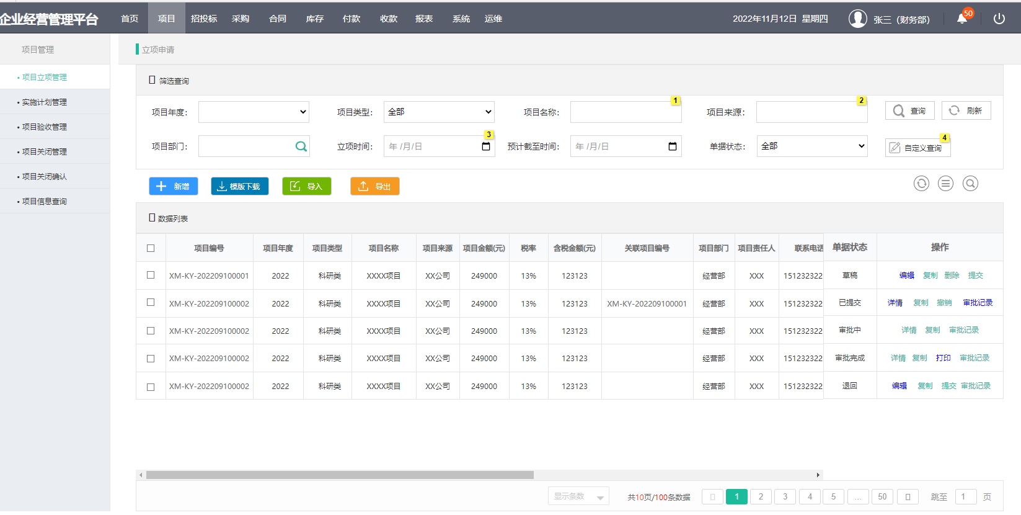Click the magnifier in the 项目部门 field

301,146
